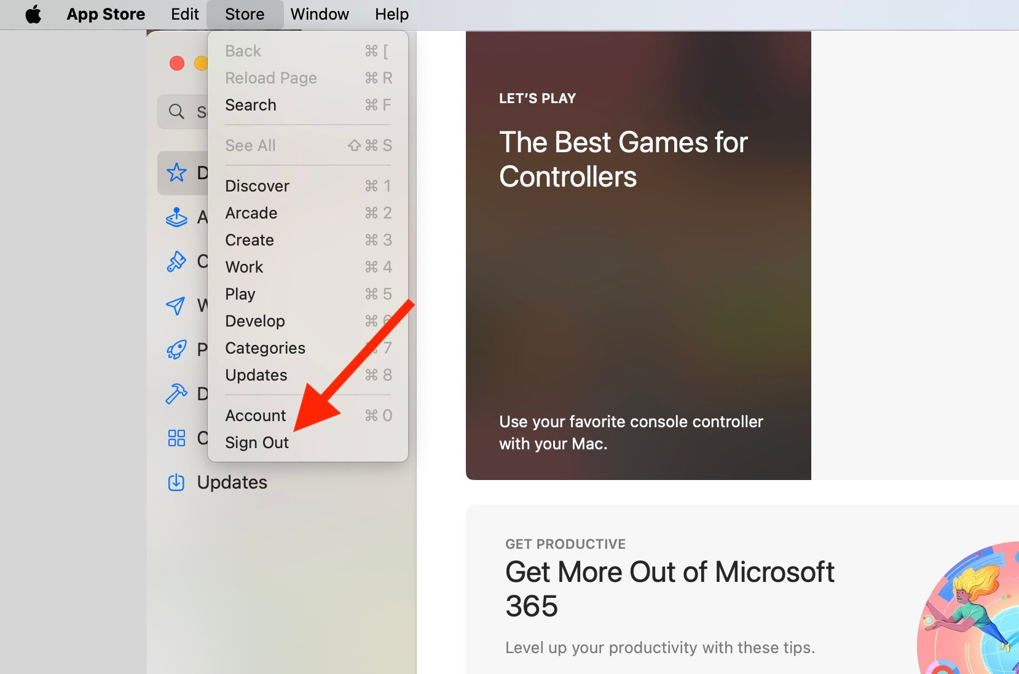Open the Apple menu
Image resolution: width=1019 pixels, height=674 pixels.
pyautogui.click(x=33, y=14)
